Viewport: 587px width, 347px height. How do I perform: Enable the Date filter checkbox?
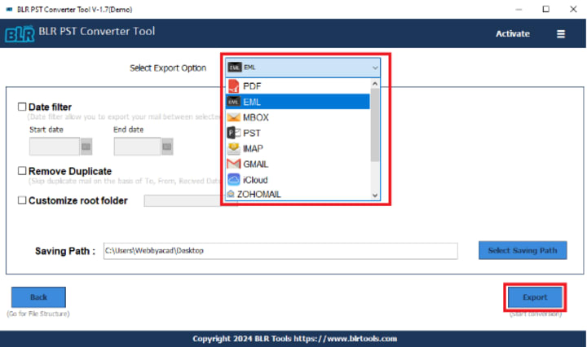[22, 107]
